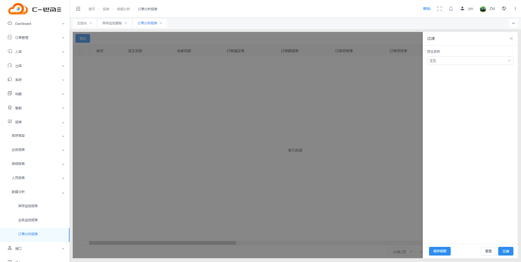Click the 订单异常率 column header
The height and width of the screenshot is (262, 521).
point(344,51)
